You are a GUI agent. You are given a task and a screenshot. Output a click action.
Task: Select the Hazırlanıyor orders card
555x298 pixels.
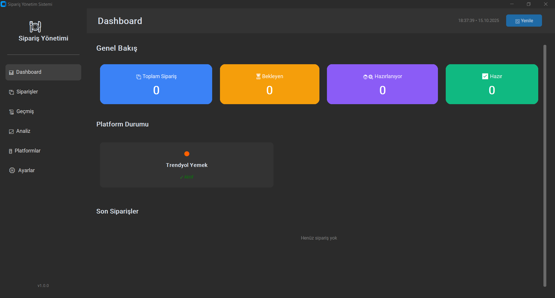pos(382,84)
